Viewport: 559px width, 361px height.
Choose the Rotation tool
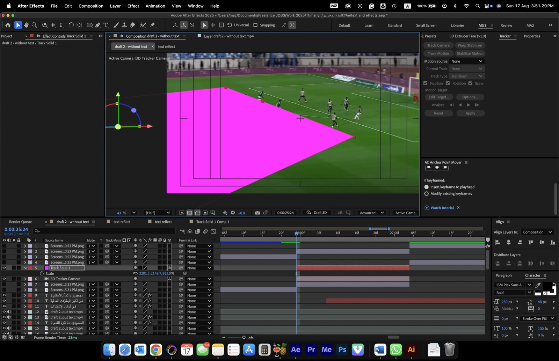coord(71,25)
